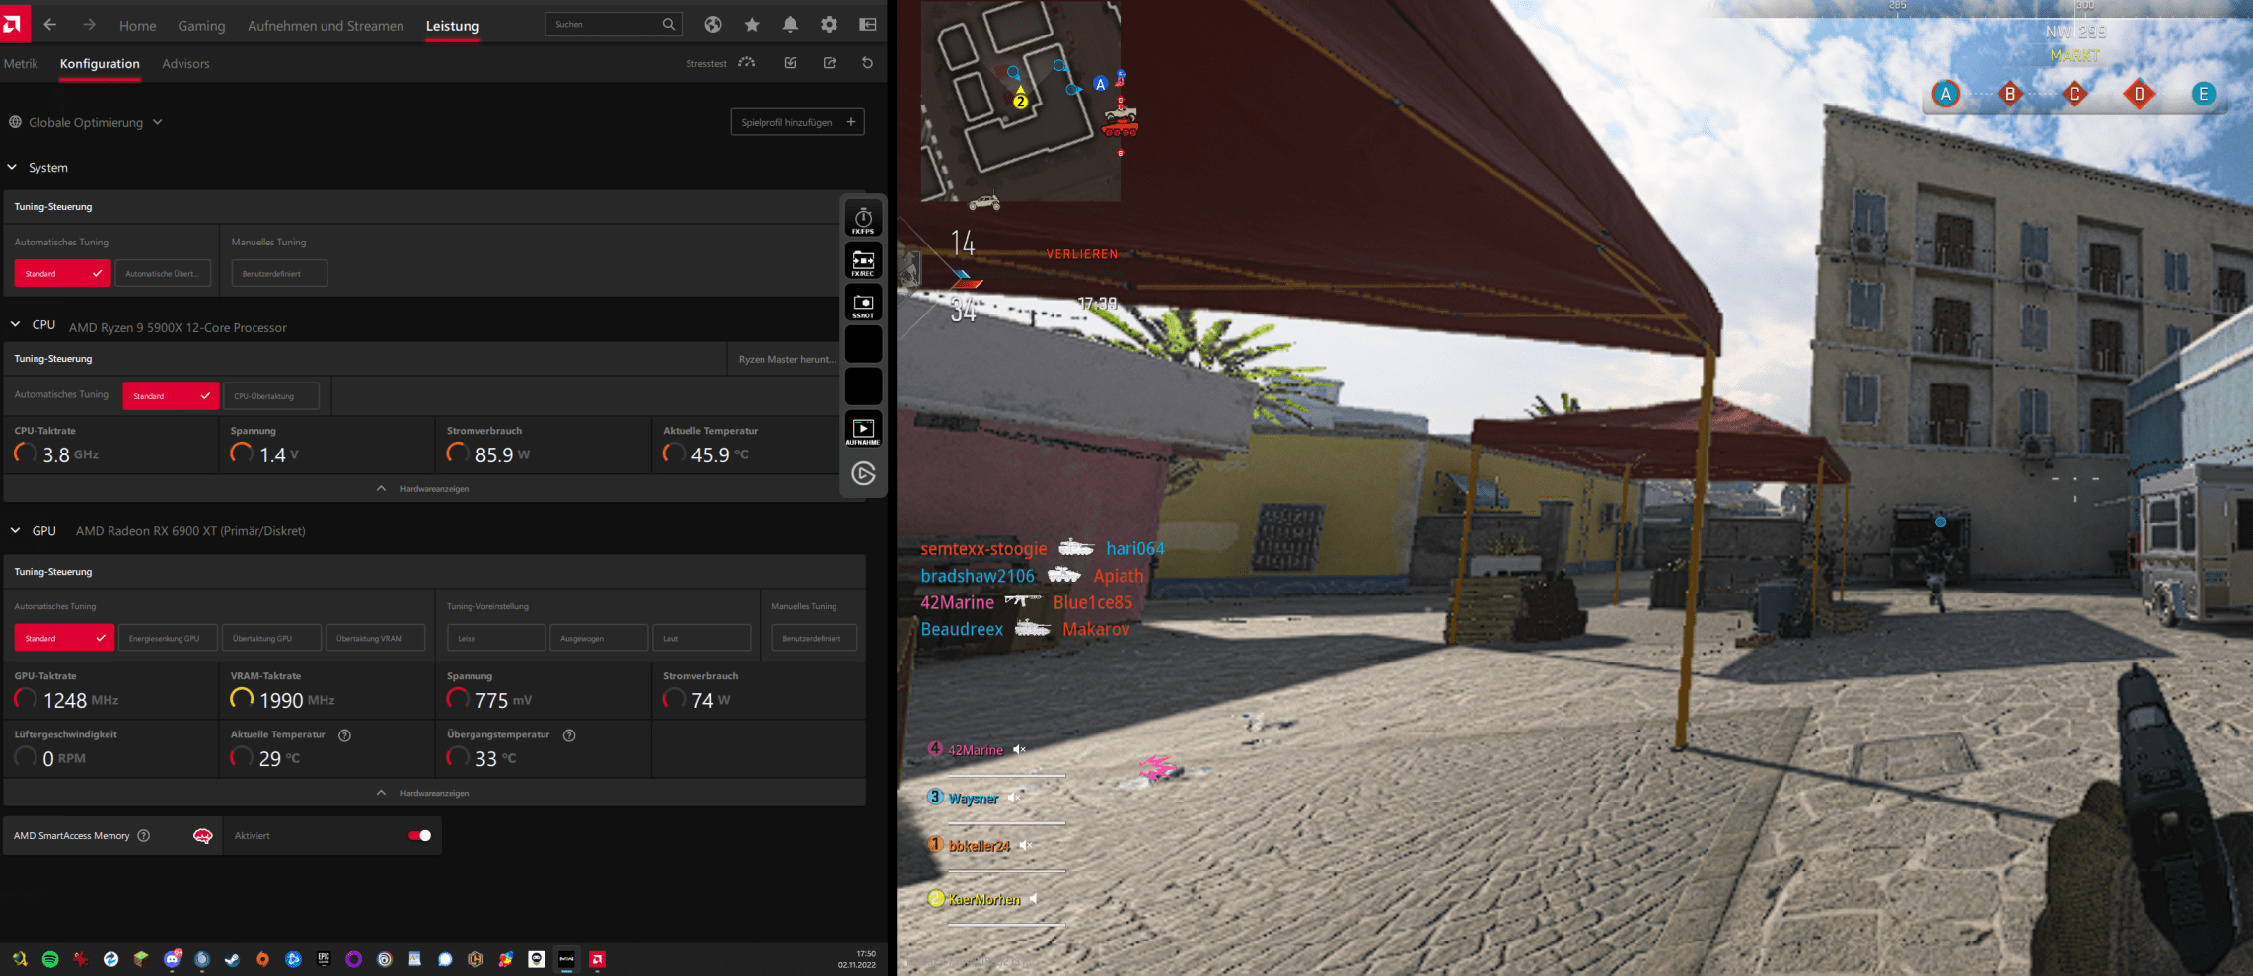Go back with the left arrow icon

click(49, 25)
